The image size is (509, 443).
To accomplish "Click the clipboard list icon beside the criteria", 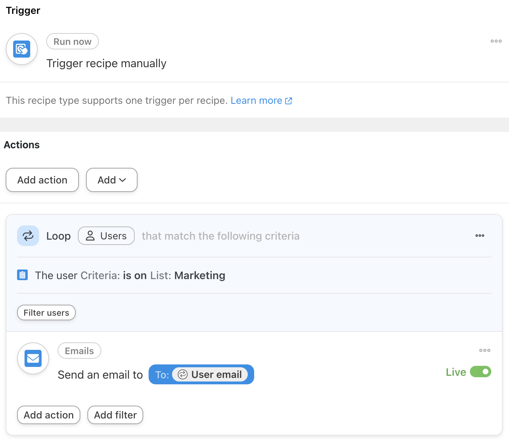I will point(22,275).
